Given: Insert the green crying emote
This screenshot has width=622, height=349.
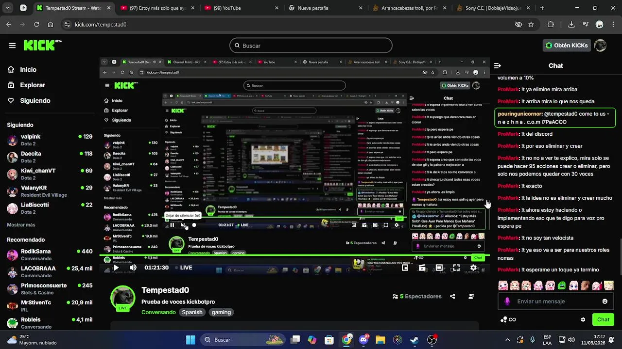Looking at the screenshot, I should (x=562, y=286).
